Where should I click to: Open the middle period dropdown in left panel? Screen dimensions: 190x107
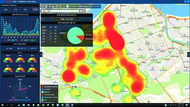coord(17,10)
